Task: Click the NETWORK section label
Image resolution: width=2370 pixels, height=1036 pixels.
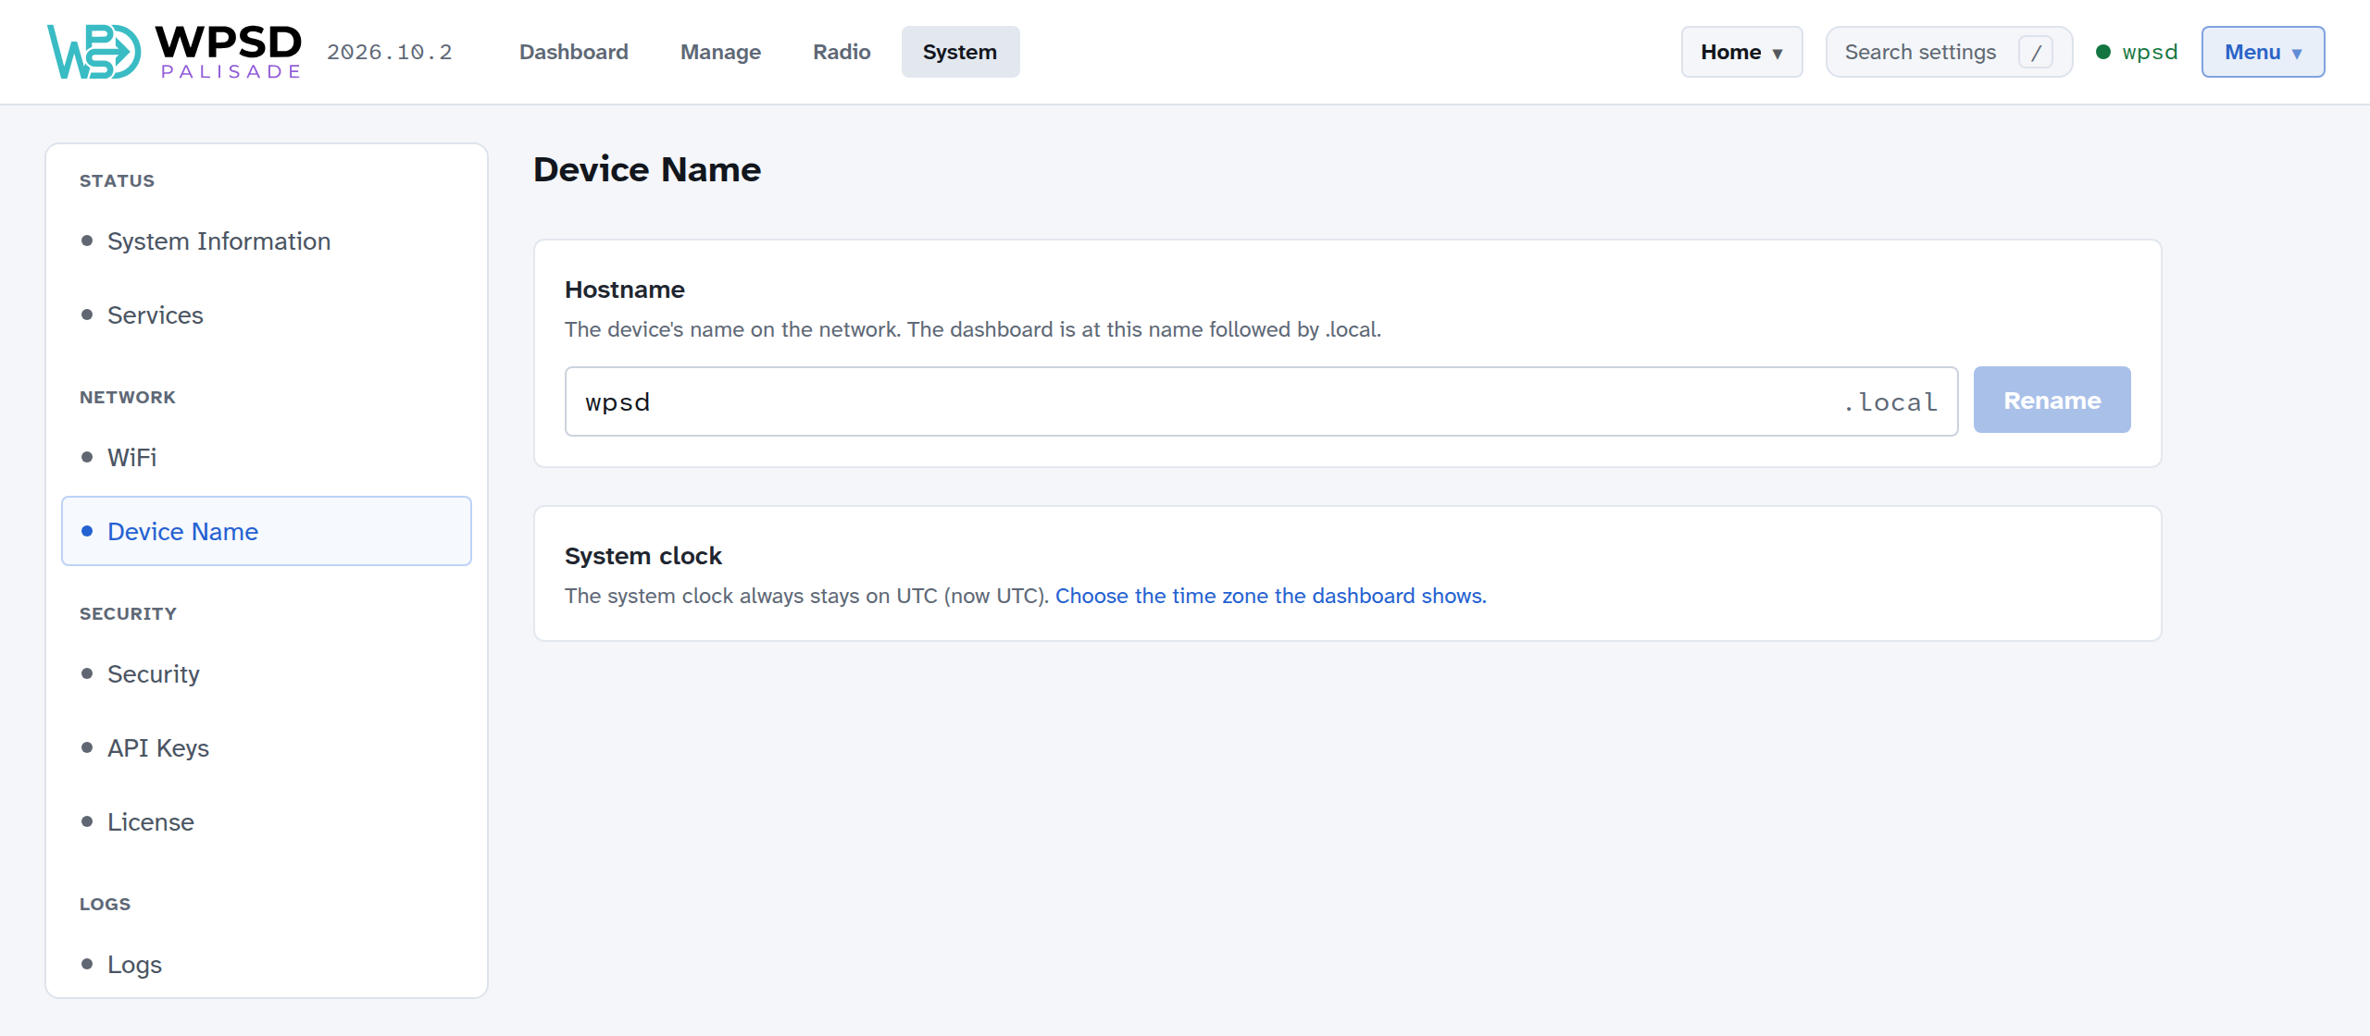Action: (x=128, y=398)
